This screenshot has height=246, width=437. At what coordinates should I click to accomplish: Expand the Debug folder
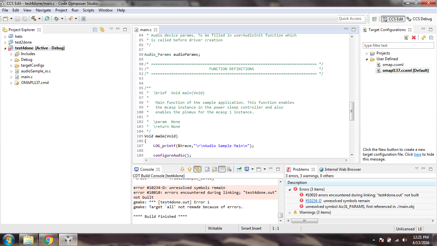(x=11, y=60)
